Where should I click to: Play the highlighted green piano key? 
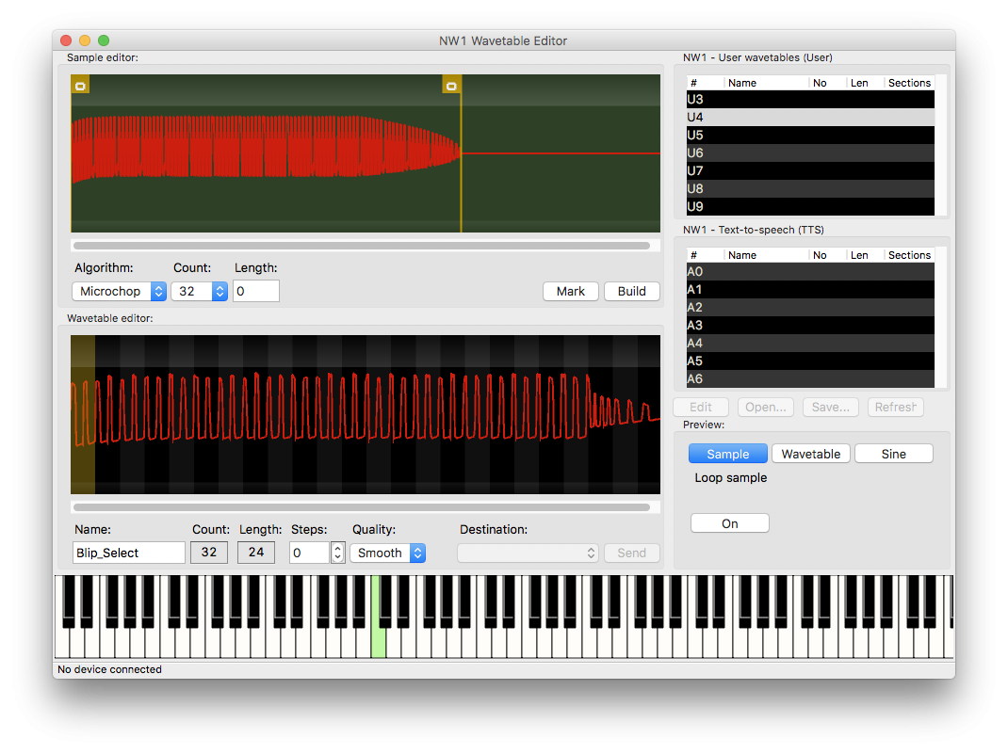point(379,642)
